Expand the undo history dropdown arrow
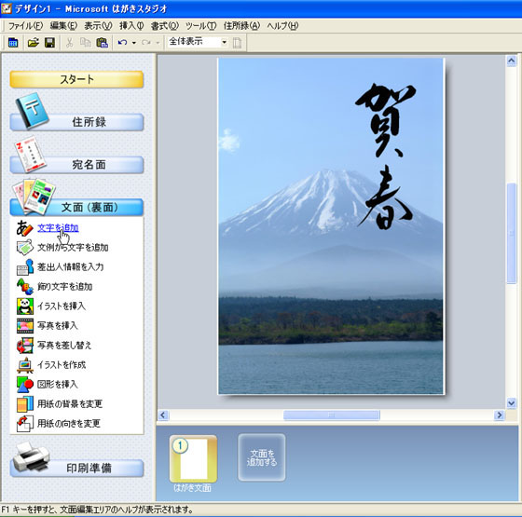The image size is (522, 517). tap(134, 43)
